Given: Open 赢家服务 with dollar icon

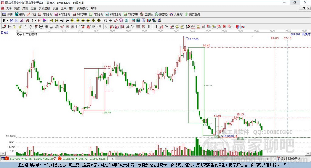Looking at the screenshot, I should click(x=192, y=15).
